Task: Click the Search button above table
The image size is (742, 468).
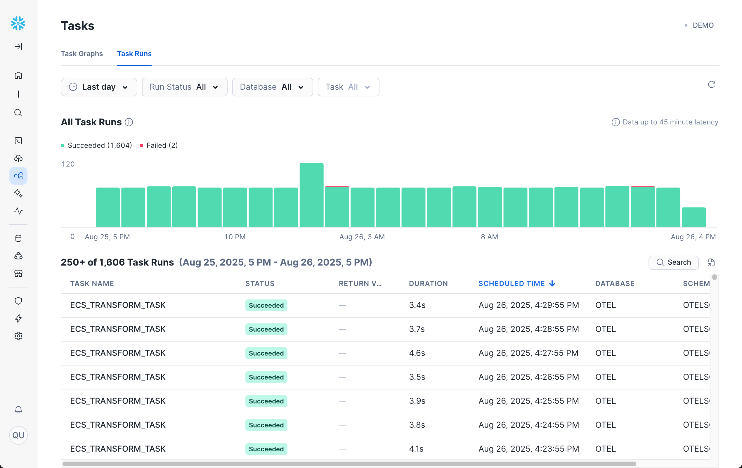Action: (673, 262)
